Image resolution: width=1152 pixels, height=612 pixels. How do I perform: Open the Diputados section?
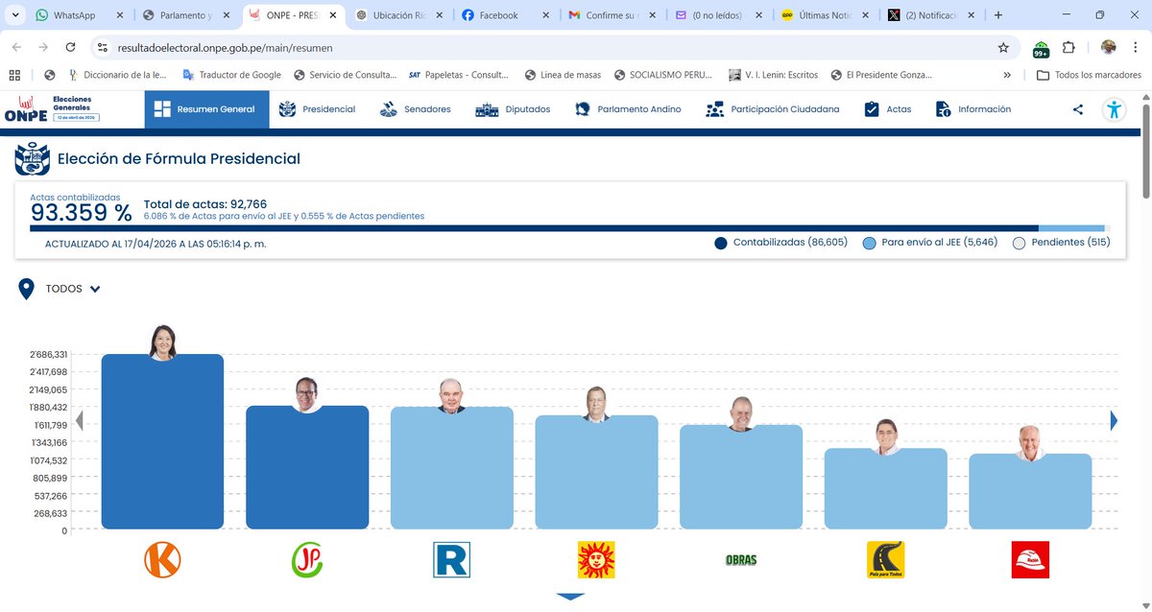(514, 109)
